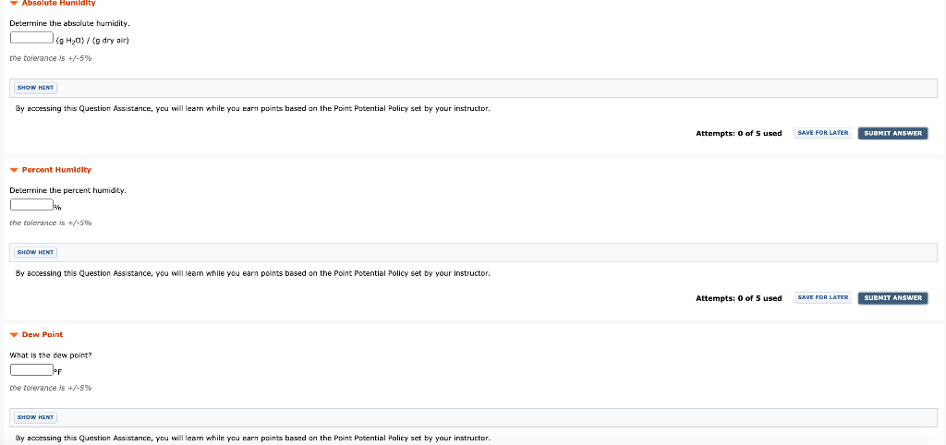This screenshot has width=946, height=445.
Task: Show hint for Absolute Humidity question
Action: 36,88
